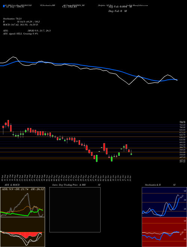
Task: Select the 'Avg Vol: 0.004 M' readout
Action: [120, 7]
